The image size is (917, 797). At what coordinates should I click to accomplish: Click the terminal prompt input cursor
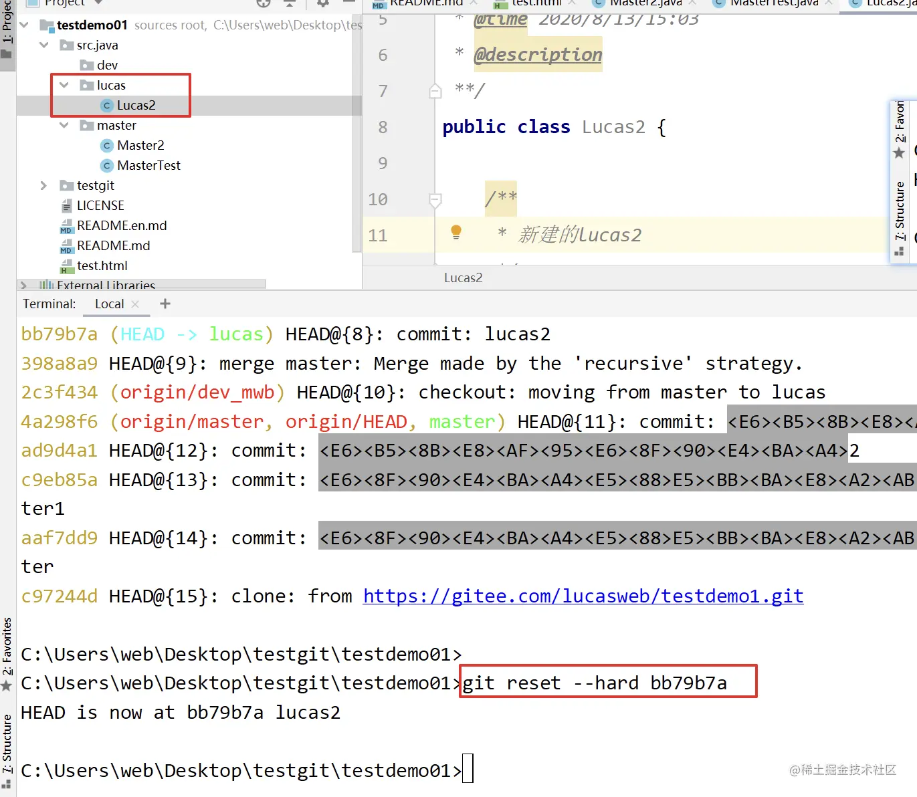pyautogui.click(x=468, y=768)
